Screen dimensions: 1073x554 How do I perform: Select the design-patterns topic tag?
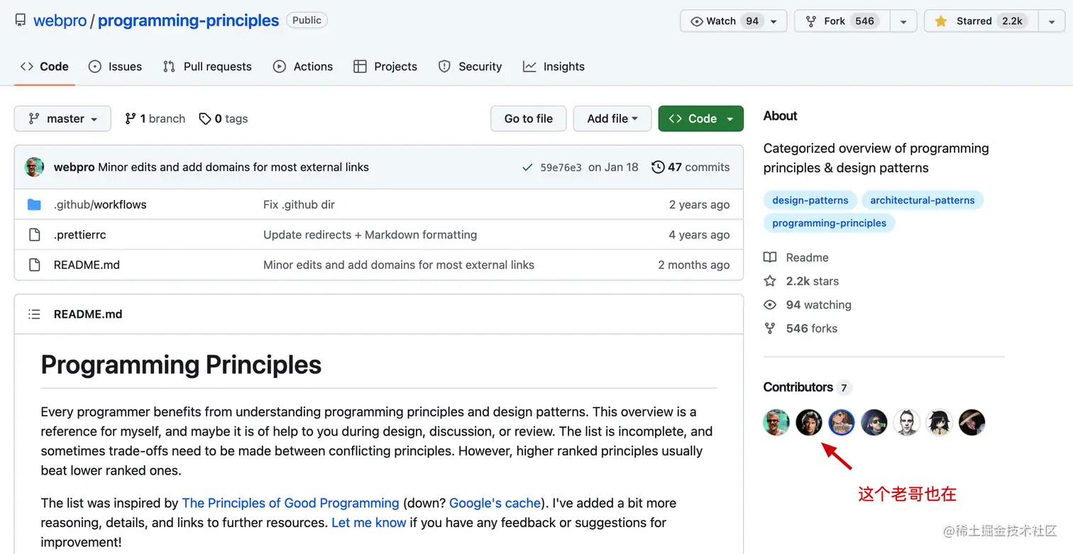(810, 200)
